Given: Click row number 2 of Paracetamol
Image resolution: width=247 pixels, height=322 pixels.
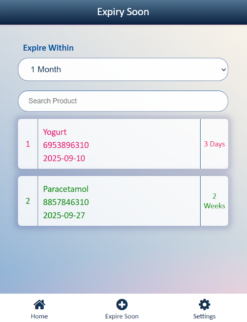Looking at the screenshot, I should pos(28,201).
